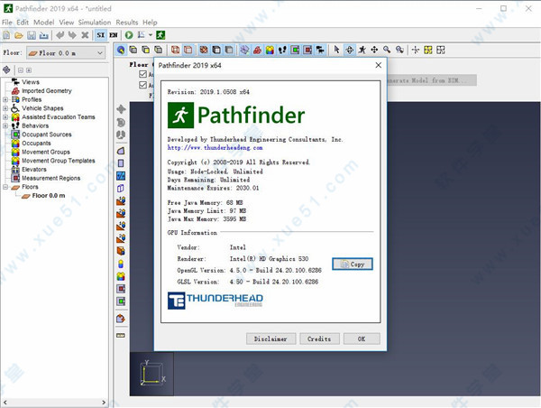Switch to SI units button
Viewport: 541px width, 408px height.
pyautogui.click(x=101, y=35)
